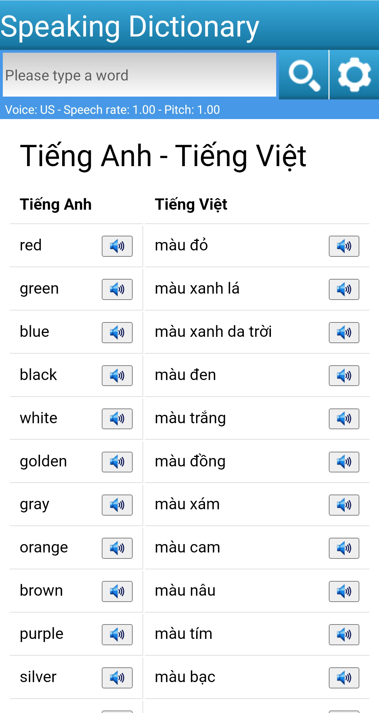Screen dimensions: 379x713
Task: Play audio for 'màu bạc'
Action: coord(344,678)
